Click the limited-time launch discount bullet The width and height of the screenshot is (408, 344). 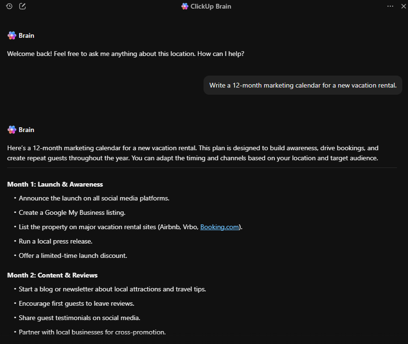coord(73,255)
